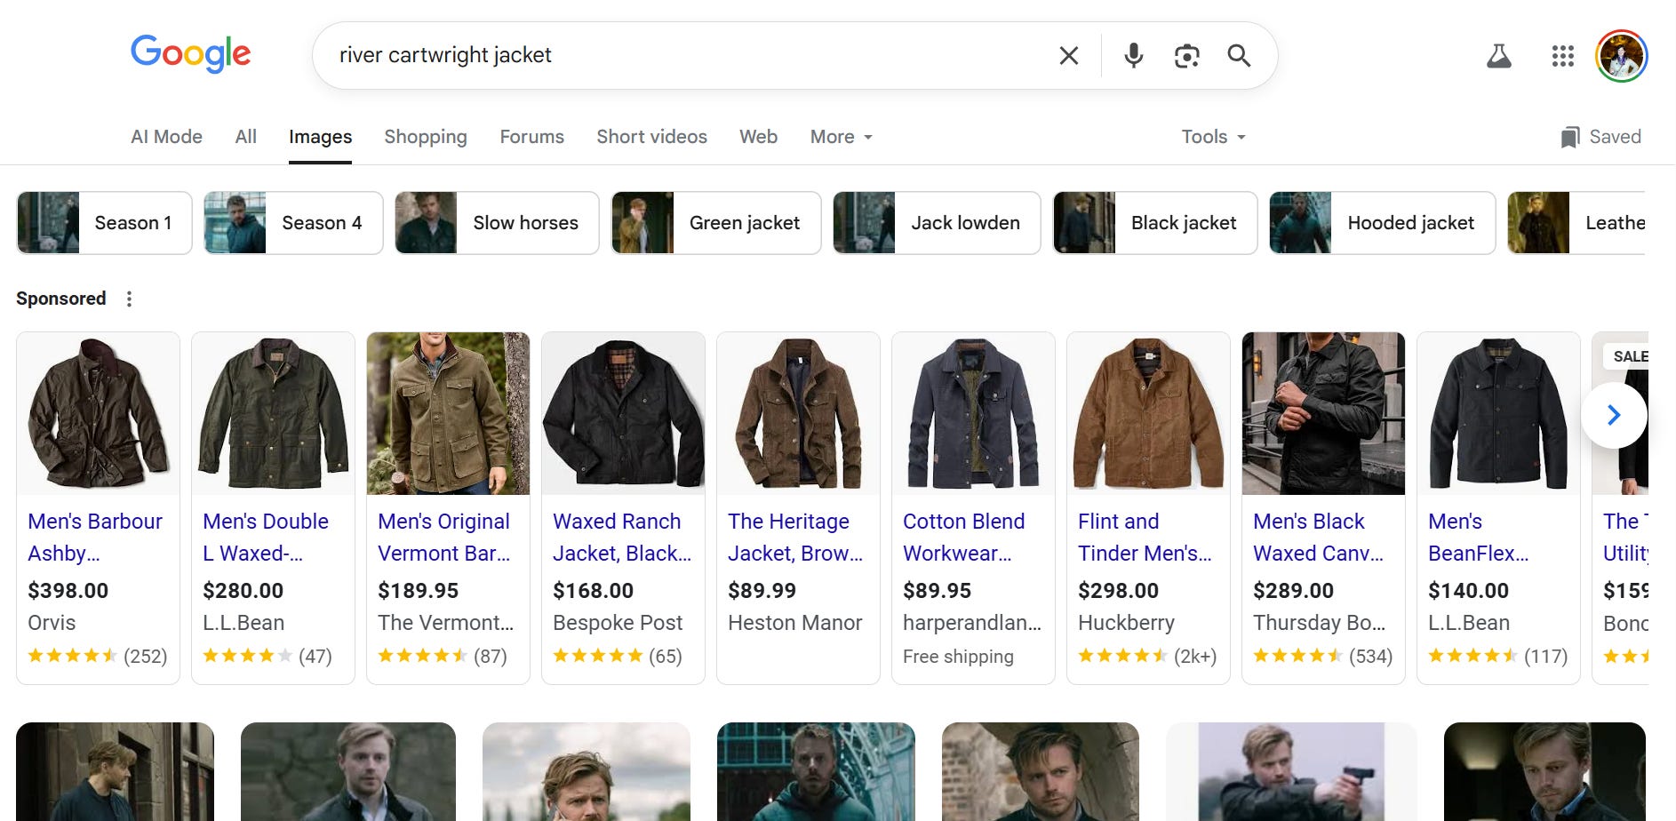Open Google Lens image search
The image size is (1676, 821).
coord(1186,56)
